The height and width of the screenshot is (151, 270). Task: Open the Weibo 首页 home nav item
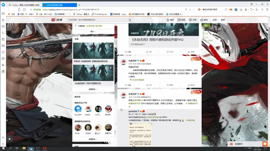[x=170, y=20]
